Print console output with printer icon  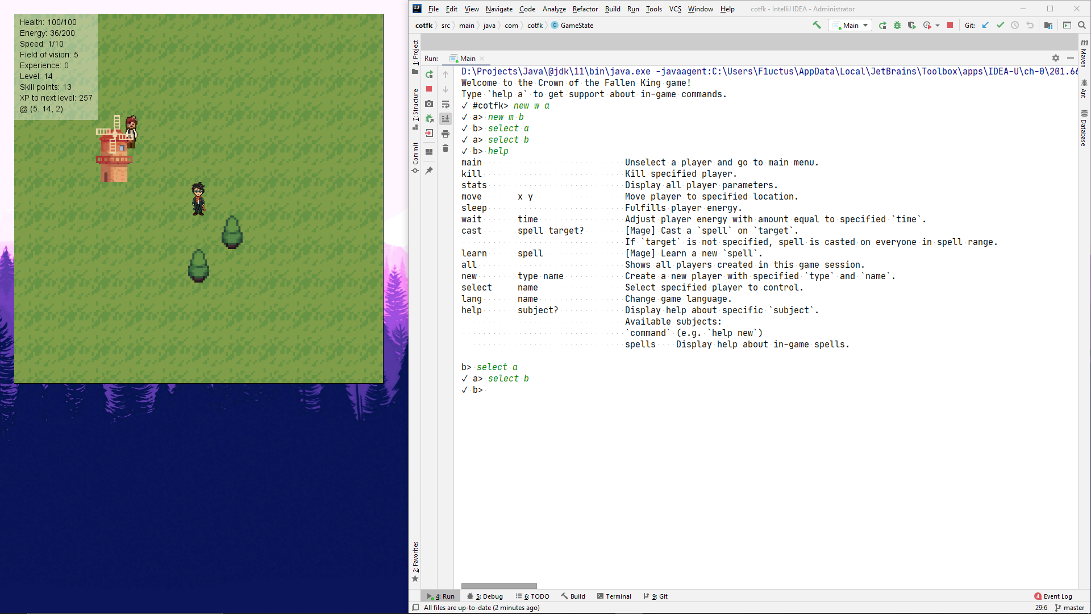pyautogui.click(x=445, y=134)
